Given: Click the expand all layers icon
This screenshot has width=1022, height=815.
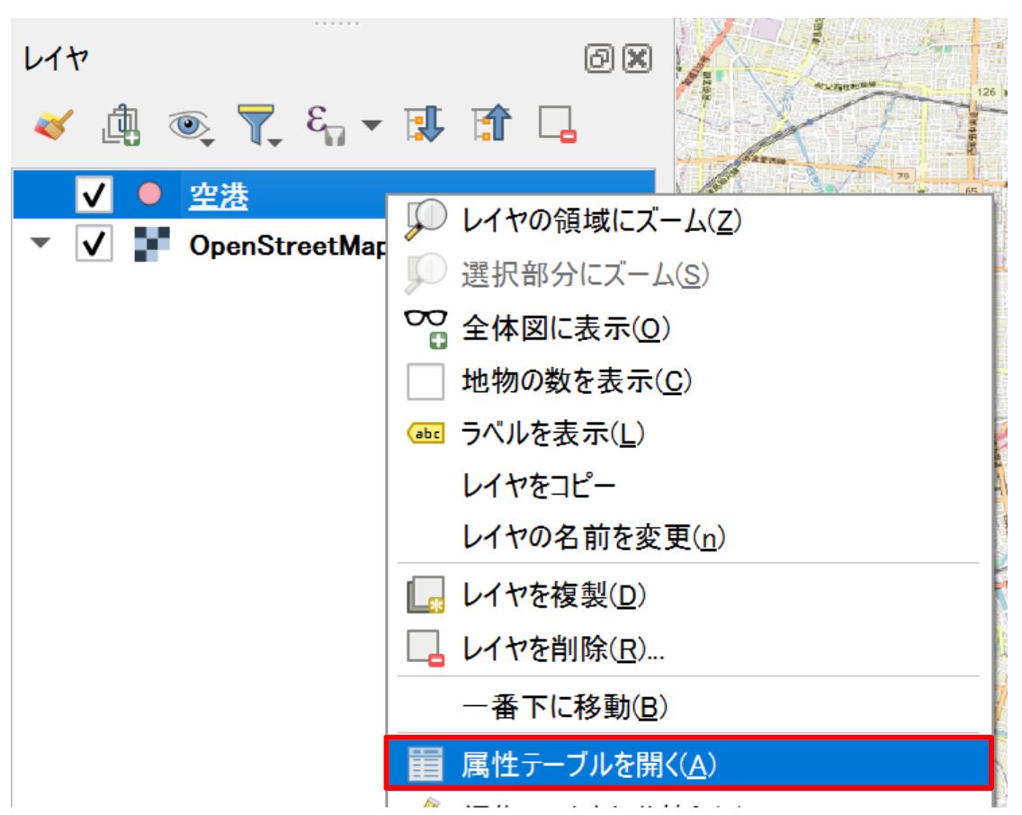Looking at the screenshot, I should point(425,124).
